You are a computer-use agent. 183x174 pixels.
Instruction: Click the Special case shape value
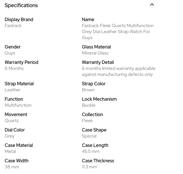[89, 136]
